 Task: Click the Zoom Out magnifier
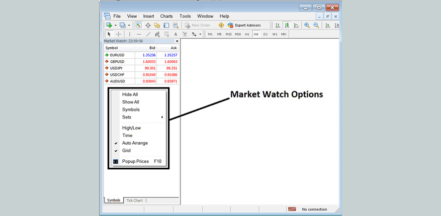click(316, 25)
